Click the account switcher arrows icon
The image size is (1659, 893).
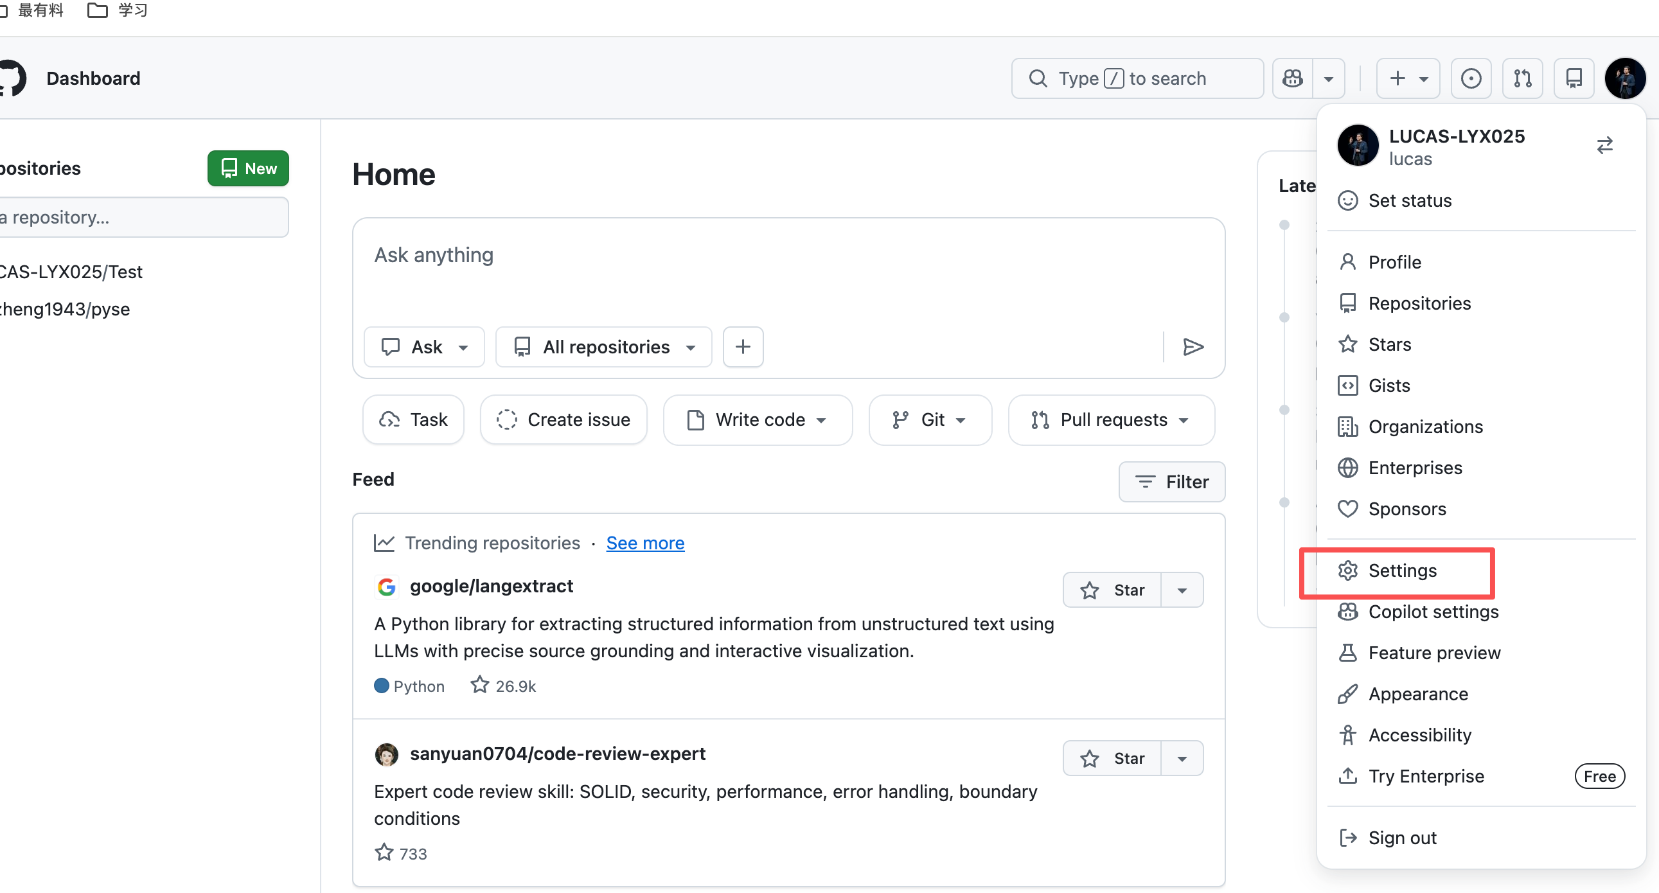(1604, 145)
